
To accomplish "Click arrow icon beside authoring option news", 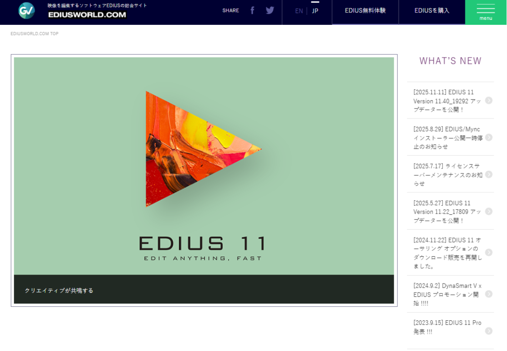I will [x=489, y=252].
